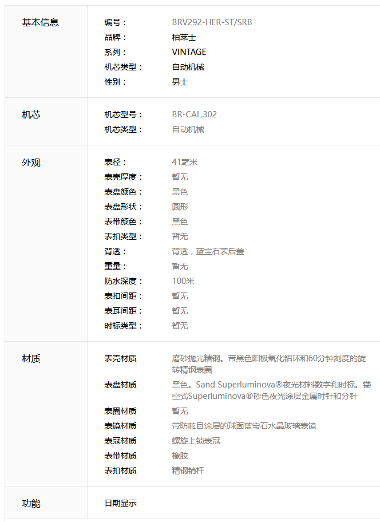Click the 圆形 dial shape value
380x522 pixels.
click(x=180, y=207)
